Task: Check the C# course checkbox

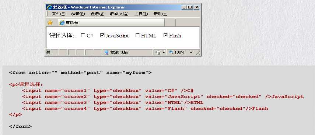Action: pyautogui.click(x=83, y=35)
